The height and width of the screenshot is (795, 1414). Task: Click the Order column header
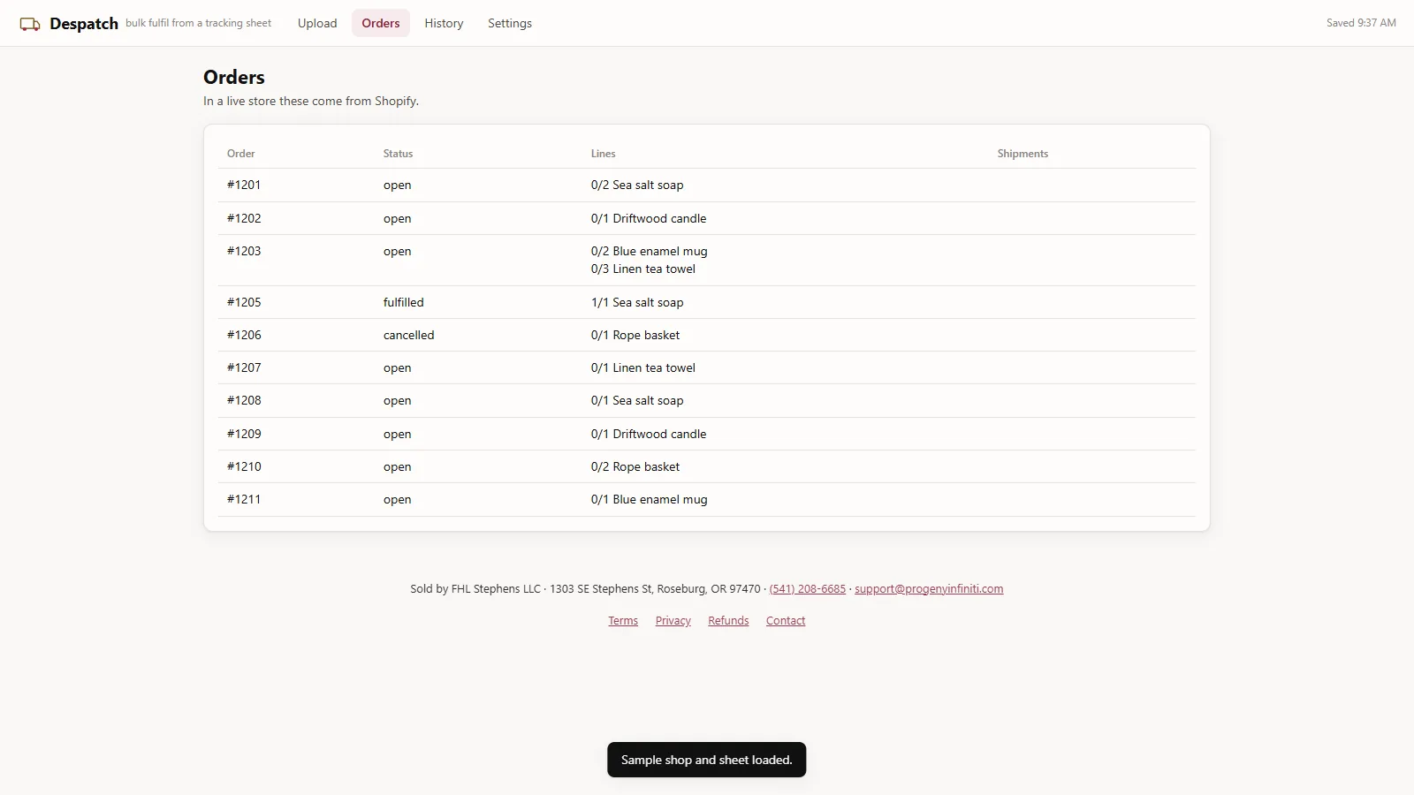(x=241, y=154)
